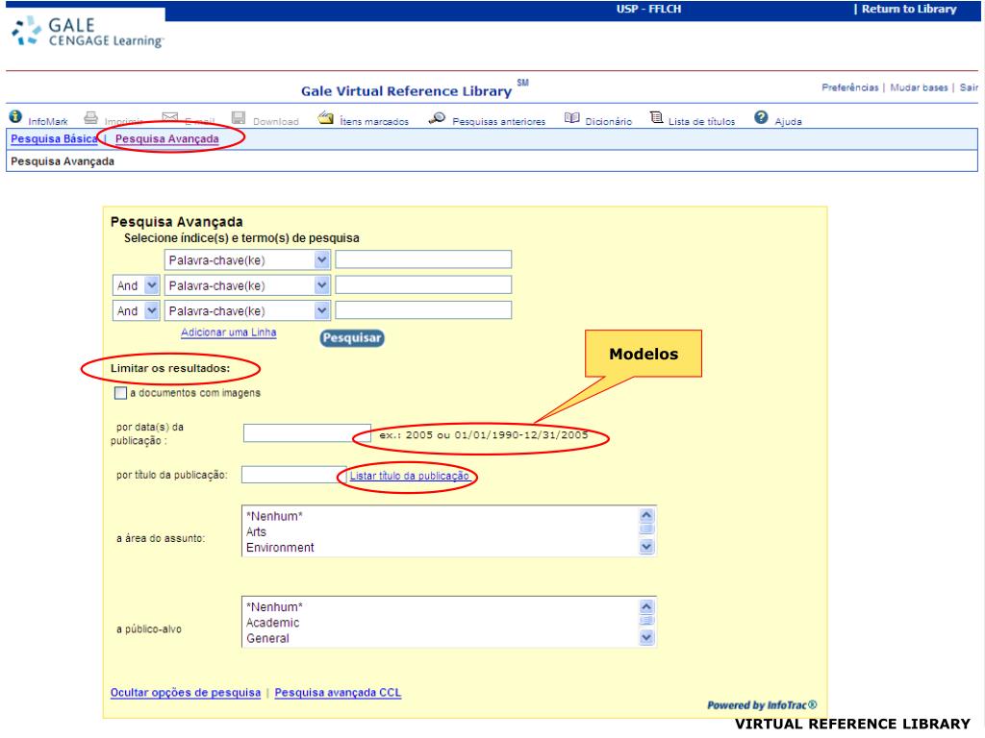Click the publication date input field
This screenshot has width=985, height=738.
(307, 433)
